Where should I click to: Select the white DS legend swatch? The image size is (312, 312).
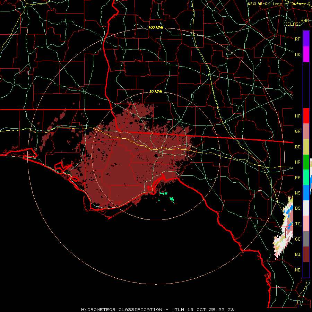[306, 208]
